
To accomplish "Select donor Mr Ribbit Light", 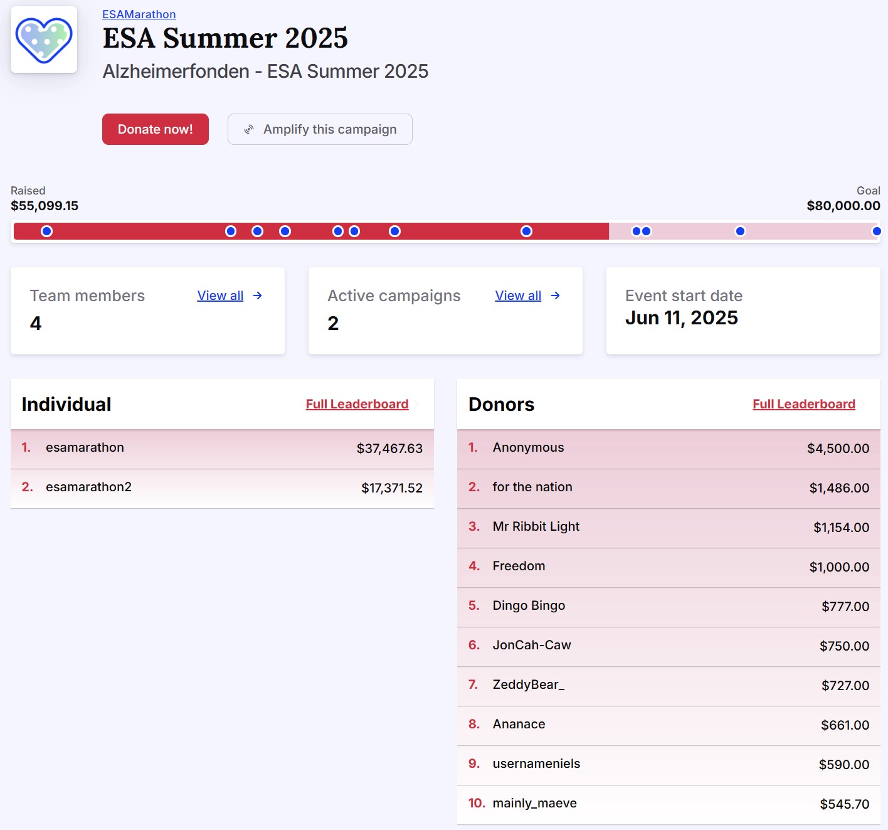I will pyautogui.click(x=669, y=528).
